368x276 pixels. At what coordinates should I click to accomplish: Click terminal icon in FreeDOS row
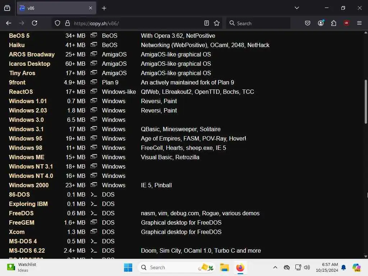(94, 213)
